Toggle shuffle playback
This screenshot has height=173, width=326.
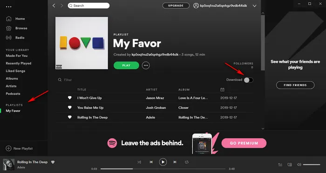coord(139,162)
